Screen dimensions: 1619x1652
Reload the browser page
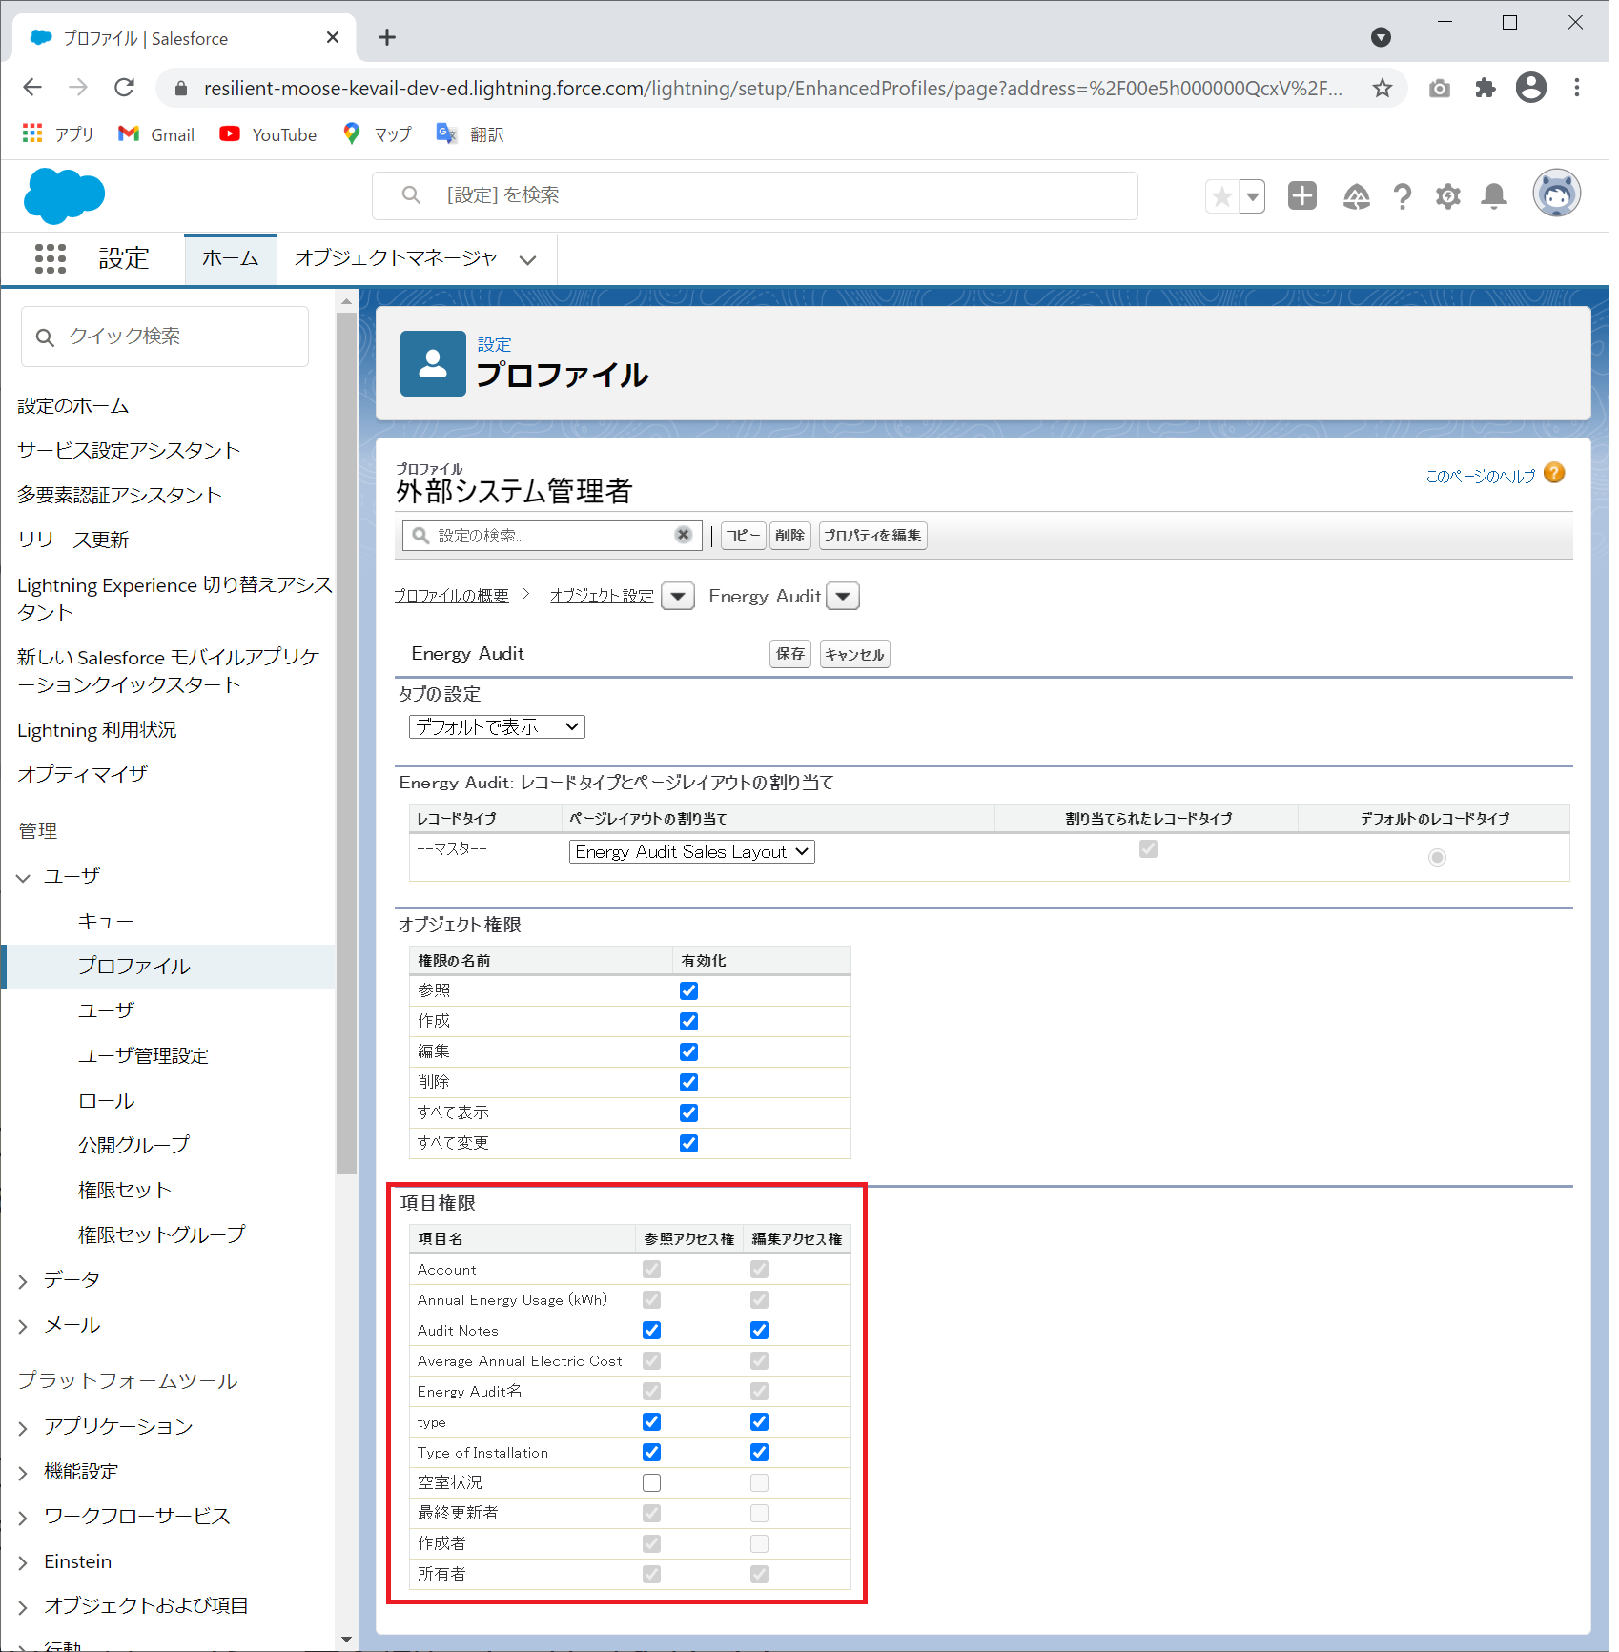pyautogui.click(x=124, y=88)
